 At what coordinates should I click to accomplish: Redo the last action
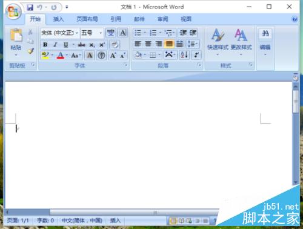click(54, 7)
